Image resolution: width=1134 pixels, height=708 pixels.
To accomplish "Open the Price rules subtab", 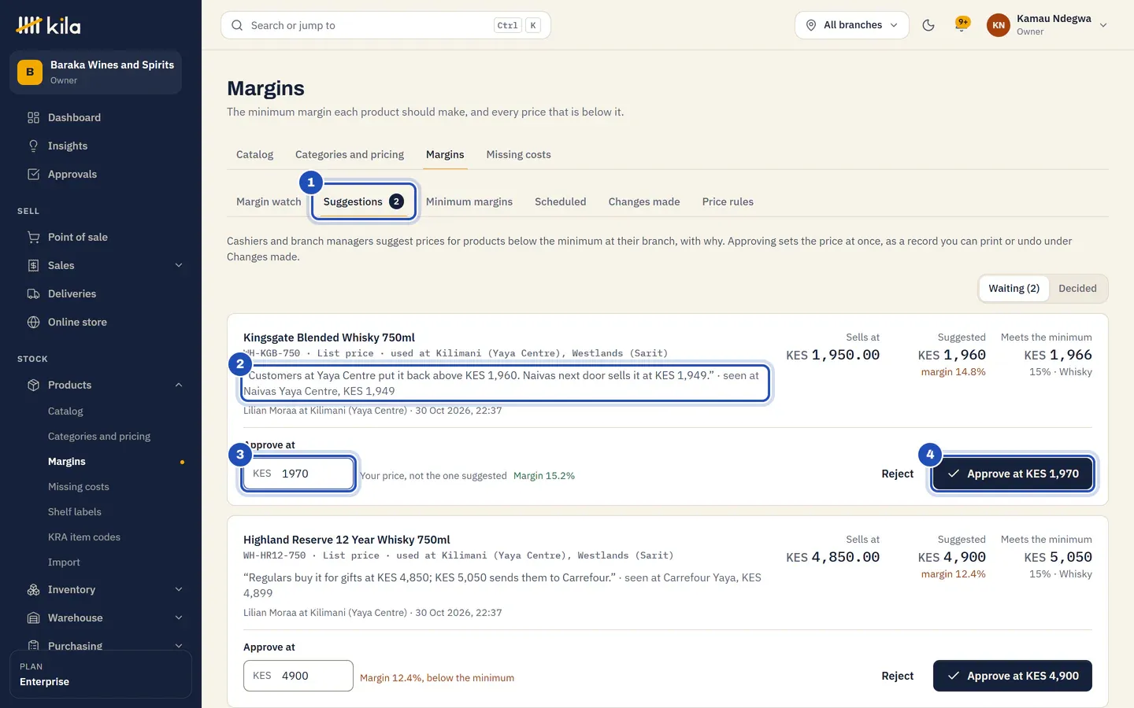I will [728, 202].
